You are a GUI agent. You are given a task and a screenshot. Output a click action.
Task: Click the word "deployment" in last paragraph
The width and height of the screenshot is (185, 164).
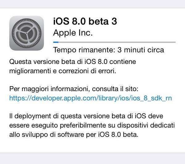33,116
